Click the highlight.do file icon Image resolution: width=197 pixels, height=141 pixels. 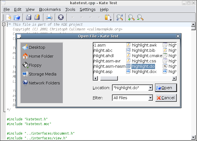128,66
